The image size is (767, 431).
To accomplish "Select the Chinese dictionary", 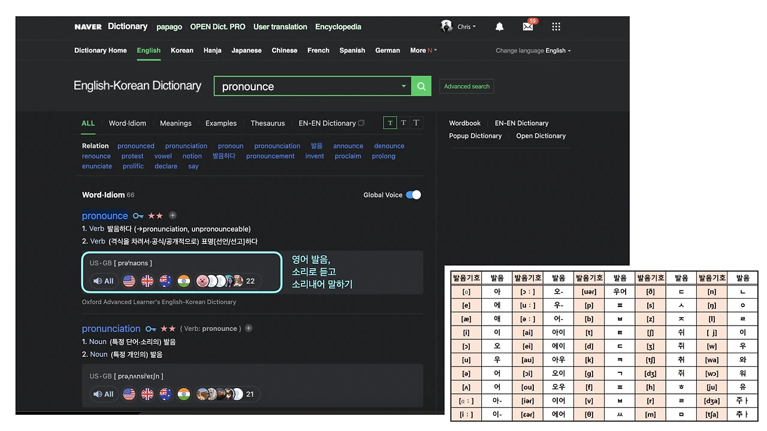I will point(285,50).
